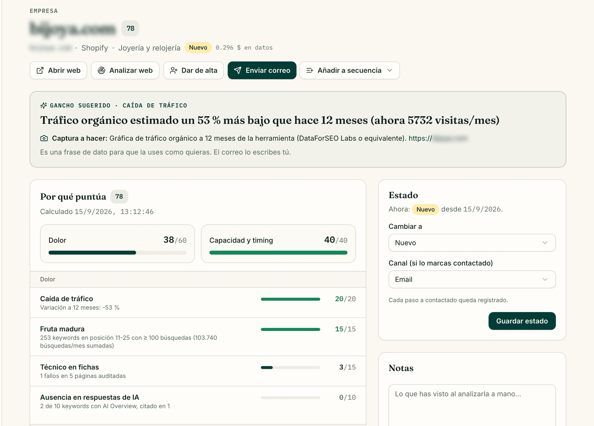The height and width of the screenshot is (426, 594).
Task: Click the list-plus icon in Añadir a secuencia
Action: coord(310,71)
